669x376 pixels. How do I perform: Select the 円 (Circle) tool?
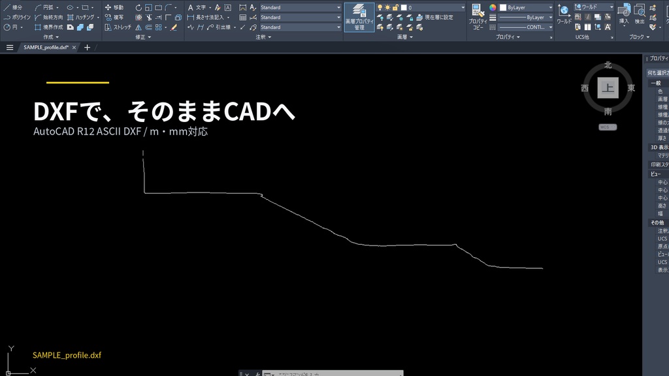(11, 27)
